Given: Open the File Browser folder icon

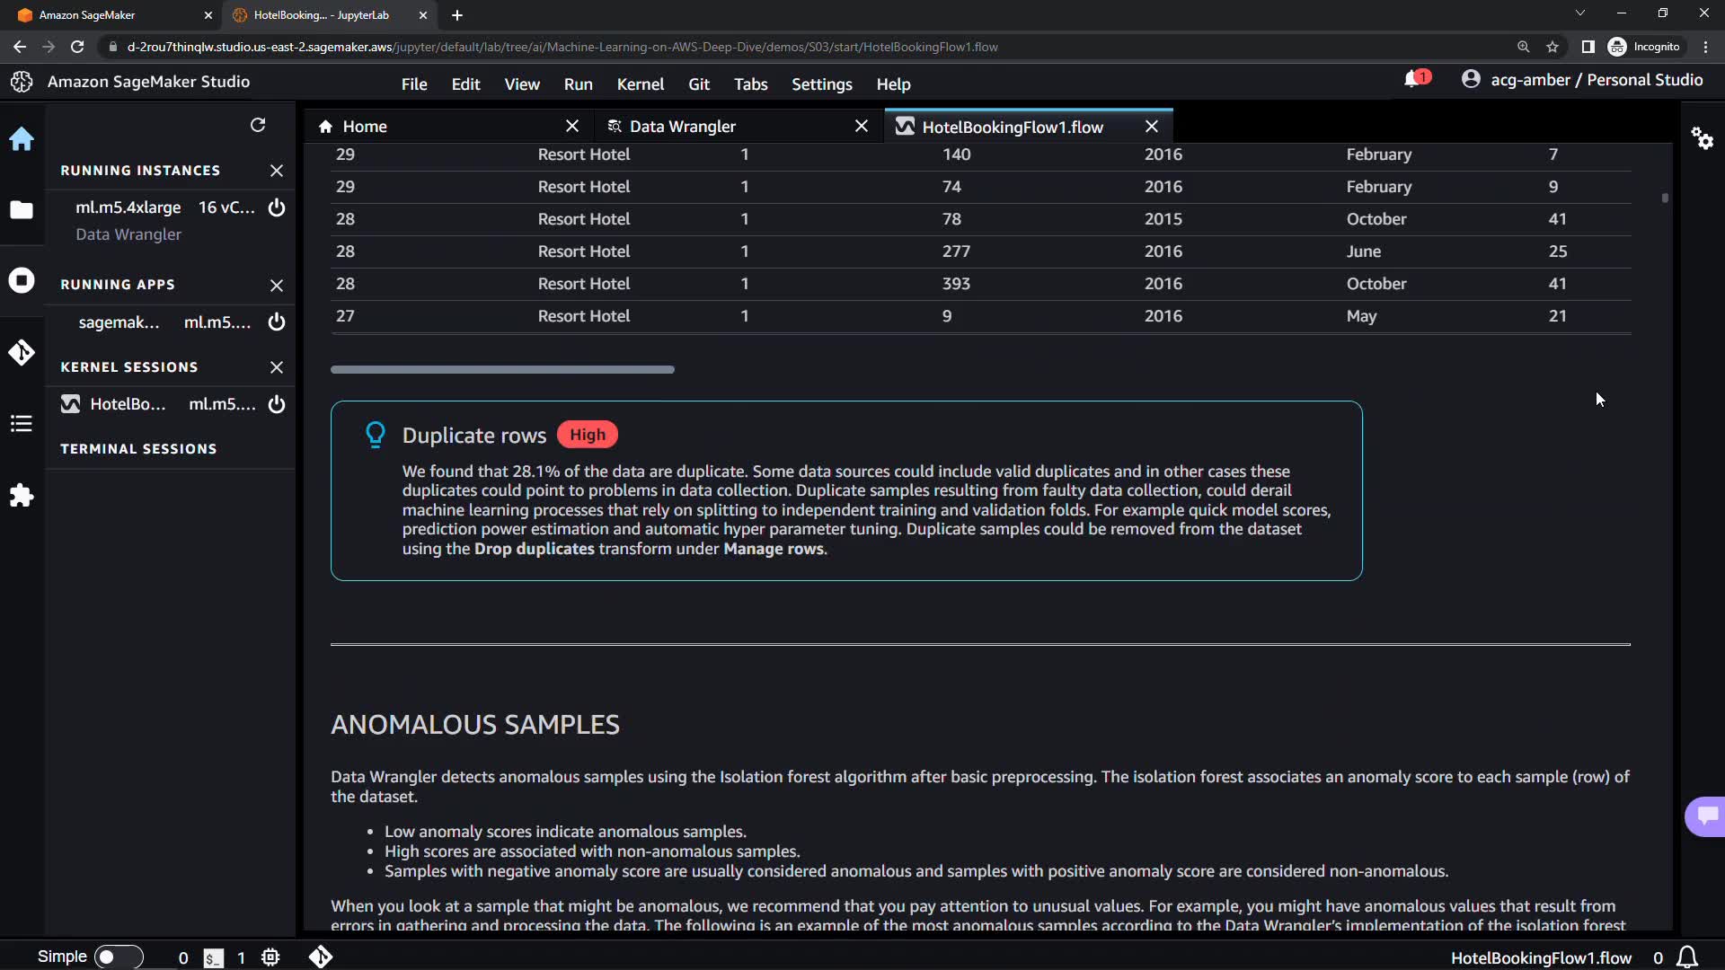Looking at the screenshot, I should [22, 210].
